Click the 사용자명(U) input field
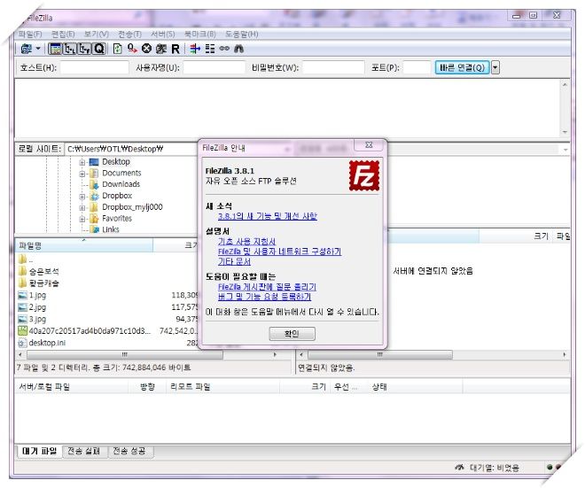 point(214,67)
